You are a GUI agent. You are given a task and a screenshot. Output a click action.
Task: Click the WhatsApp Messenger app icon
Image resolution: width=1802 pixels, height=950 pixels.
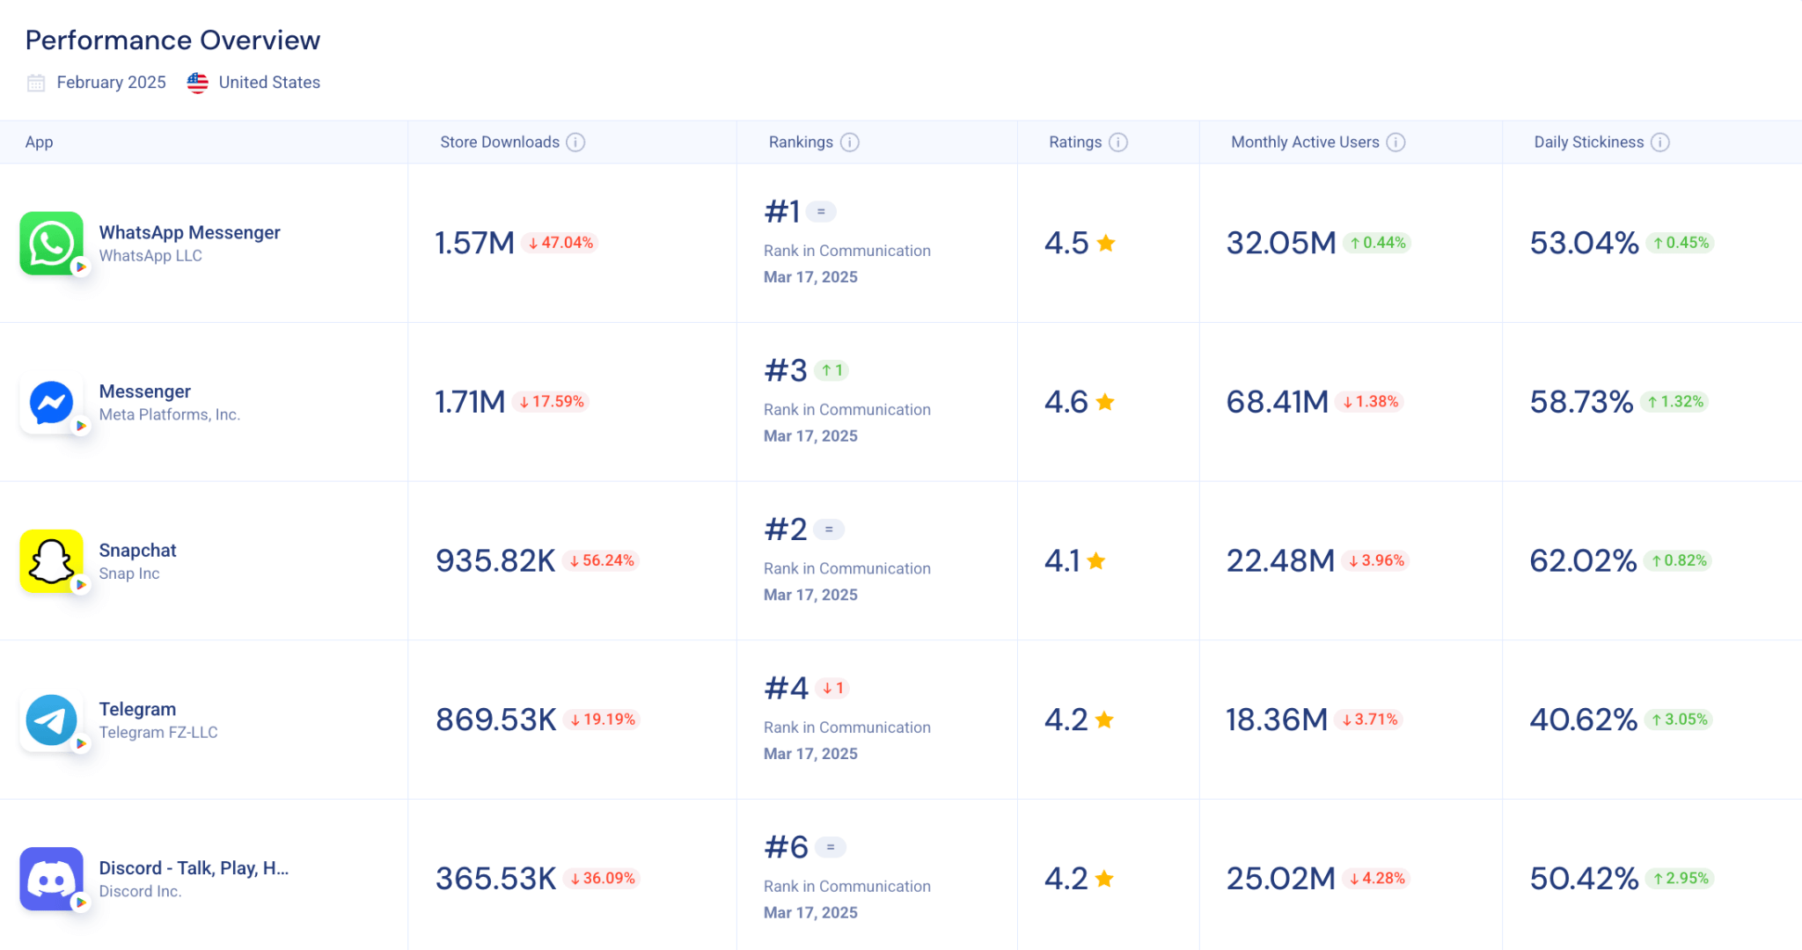[52, 244]
